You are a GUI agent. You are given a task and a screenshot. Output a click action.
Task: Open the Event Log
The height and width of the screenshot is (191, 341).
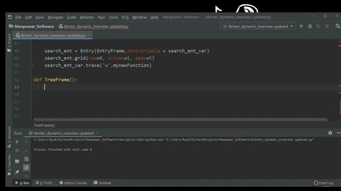tap(323, 183)
